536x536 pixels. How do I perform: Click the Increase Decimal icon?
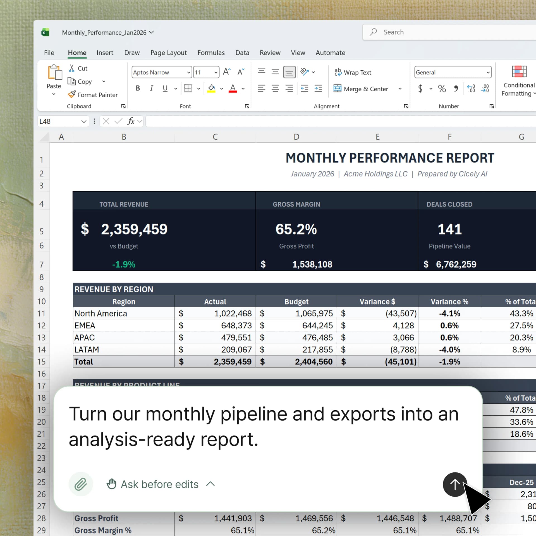(471, 89)
